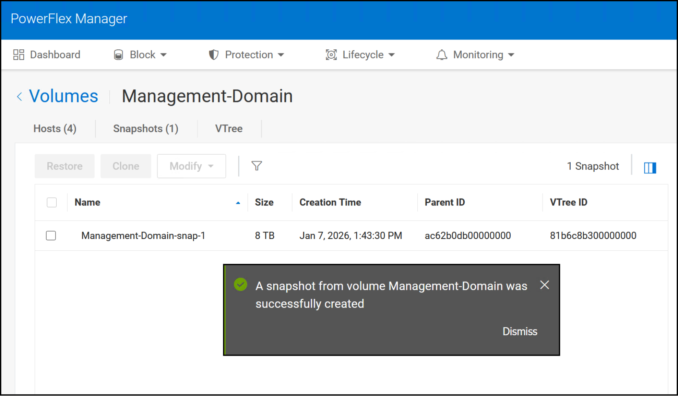Click the Management-Domain page heading
The height and width of the screenshot is (396, 678).
point(207,96)
